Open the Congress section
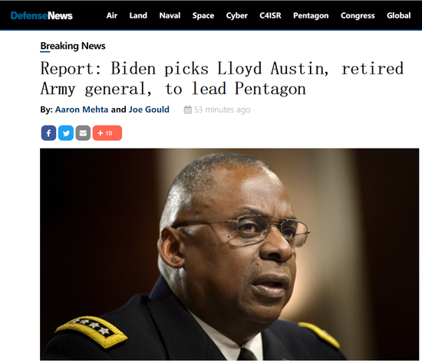The image size is (422, 363). pyautogui.click(x=358, y=15)
